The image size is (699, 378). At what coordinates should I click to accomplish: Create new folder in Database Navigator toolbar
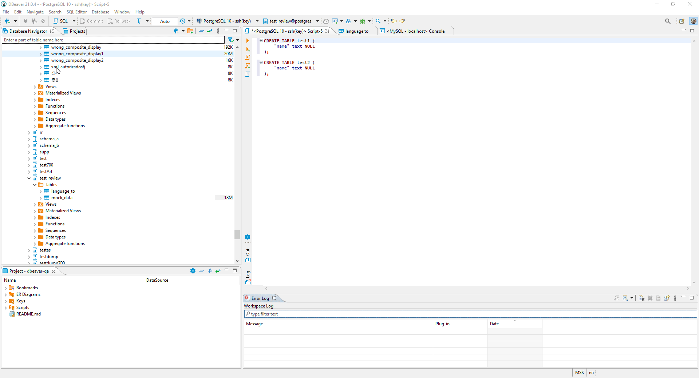point(190,31)
